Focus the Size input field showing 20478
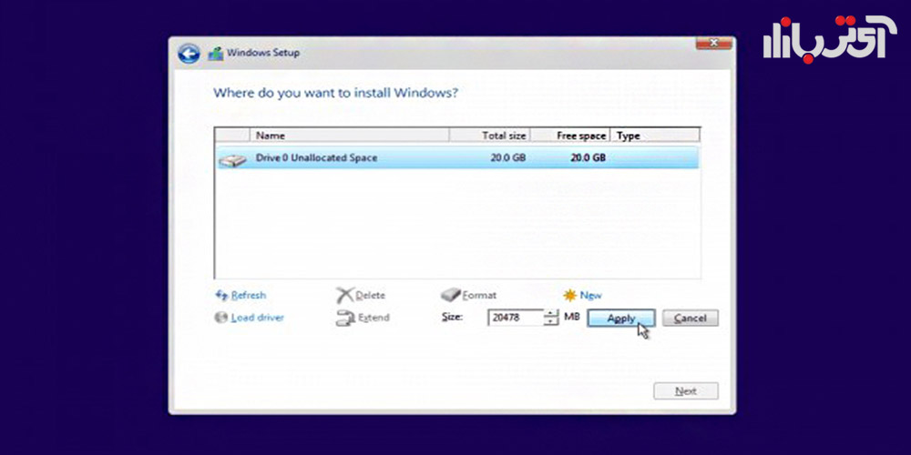The width and height of the screenshot is (911, 455). tap(516, 318)
